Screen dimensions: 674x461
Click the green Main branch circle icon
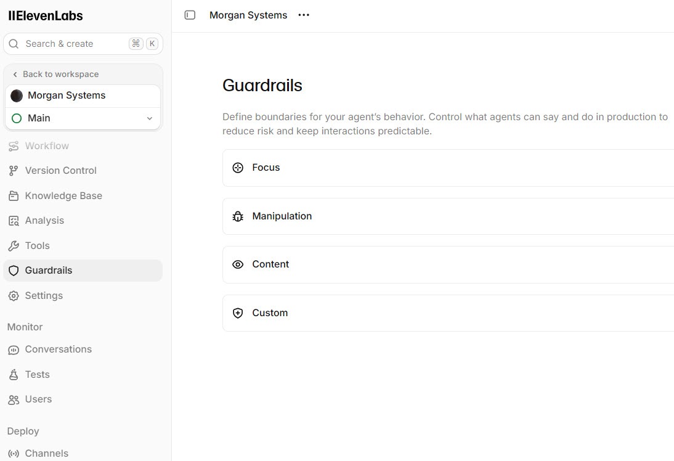17,118
